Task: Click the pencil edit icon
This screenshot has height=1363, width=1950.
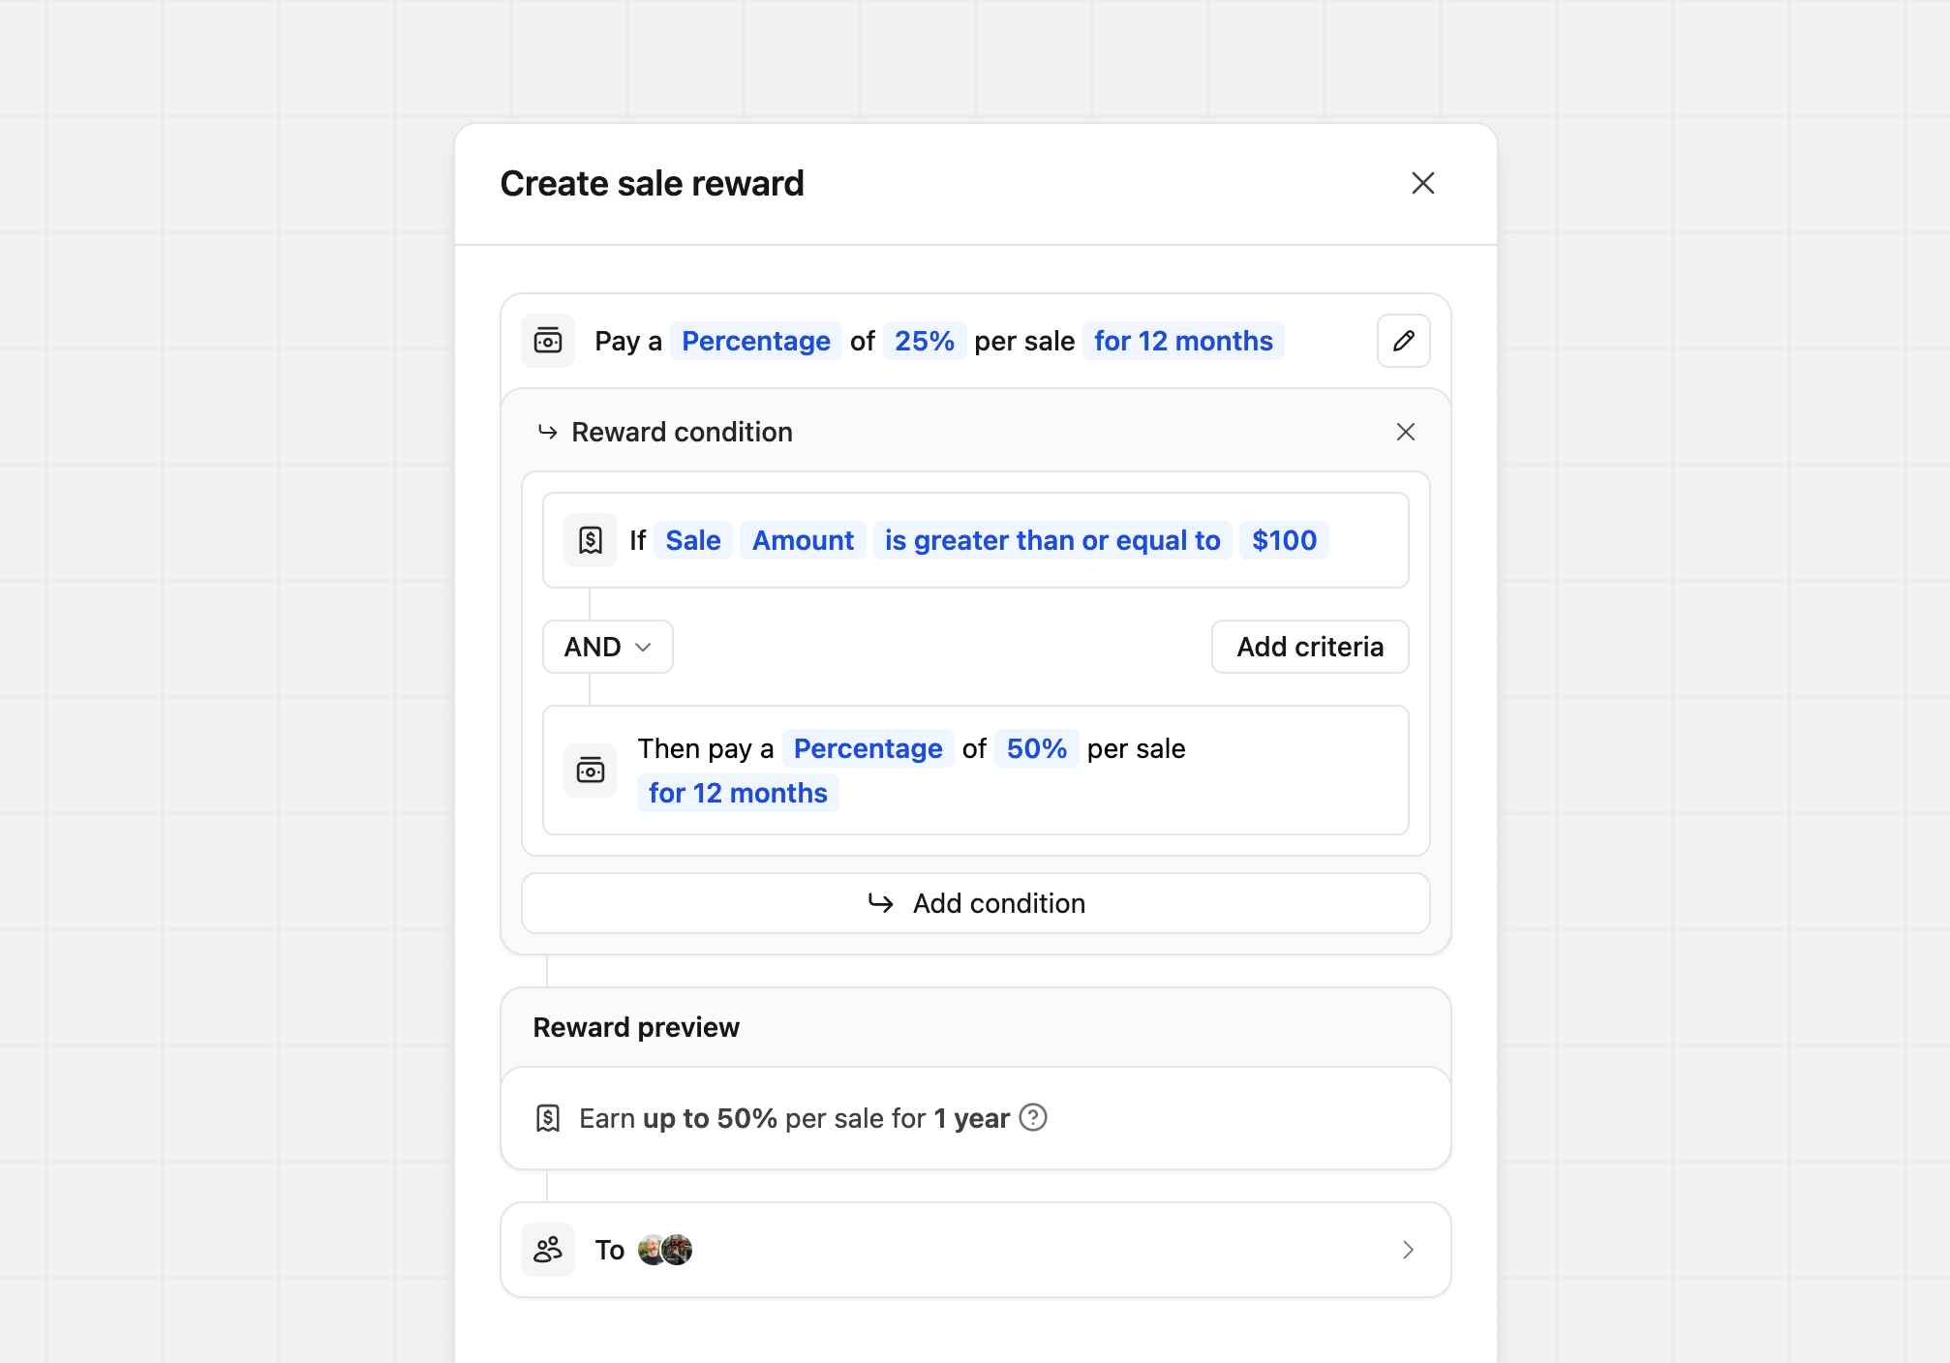Action: (1403, 341)
